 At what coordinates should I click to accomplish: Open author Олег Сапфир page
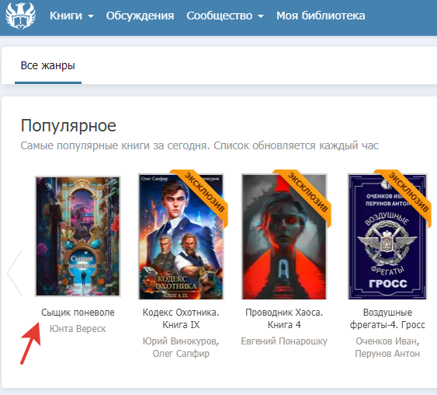181,354
